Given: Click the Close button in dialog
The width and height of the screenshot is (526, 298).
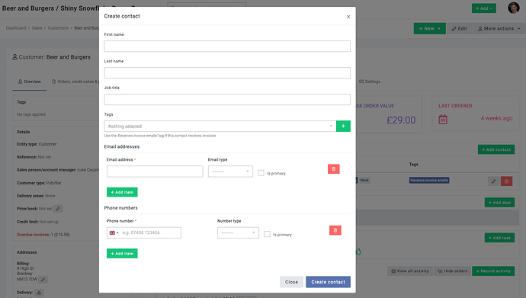Looking at the screenshot, I should coord(291,282).
